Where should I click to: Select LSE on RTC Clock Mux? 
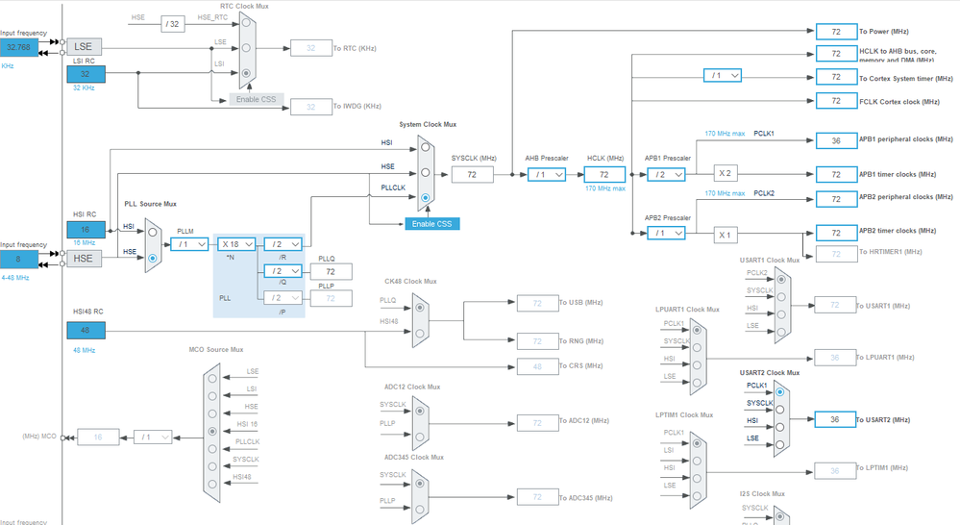(246, 48)
